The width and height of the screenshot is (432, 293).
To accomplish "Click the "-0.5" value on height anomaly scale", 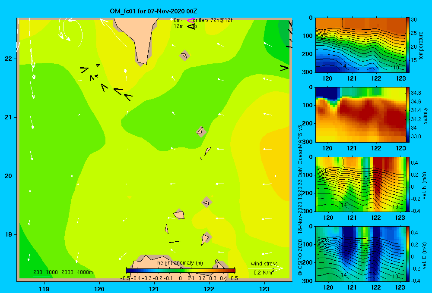I will pyautogui.click(x=125, y=278).
